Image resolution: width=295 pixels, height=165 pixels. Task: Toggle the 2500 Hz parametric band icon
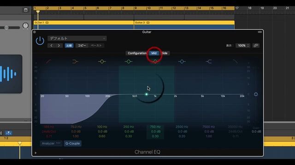tap(182, 61)
